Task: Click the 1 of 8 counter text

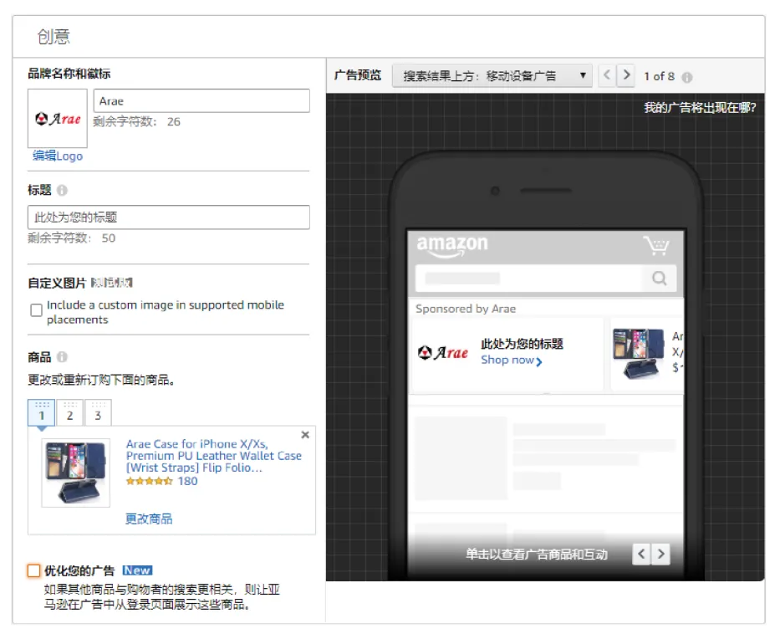Action: [x=659, y=77]
